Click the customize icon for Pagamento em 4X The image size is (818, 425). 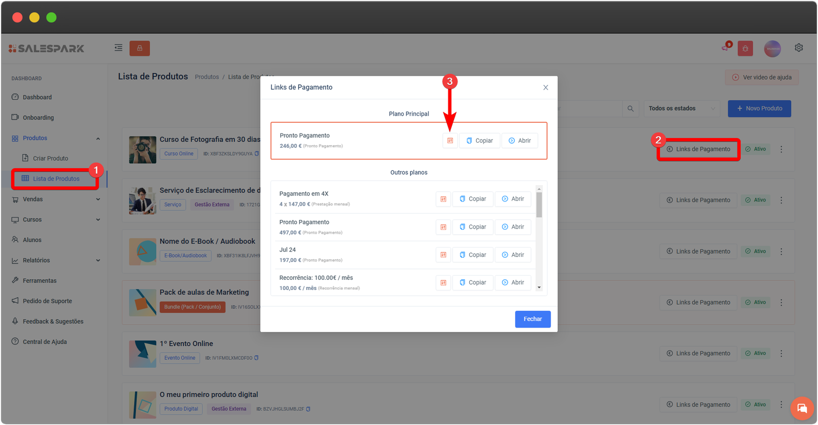(x=443, y=199)
